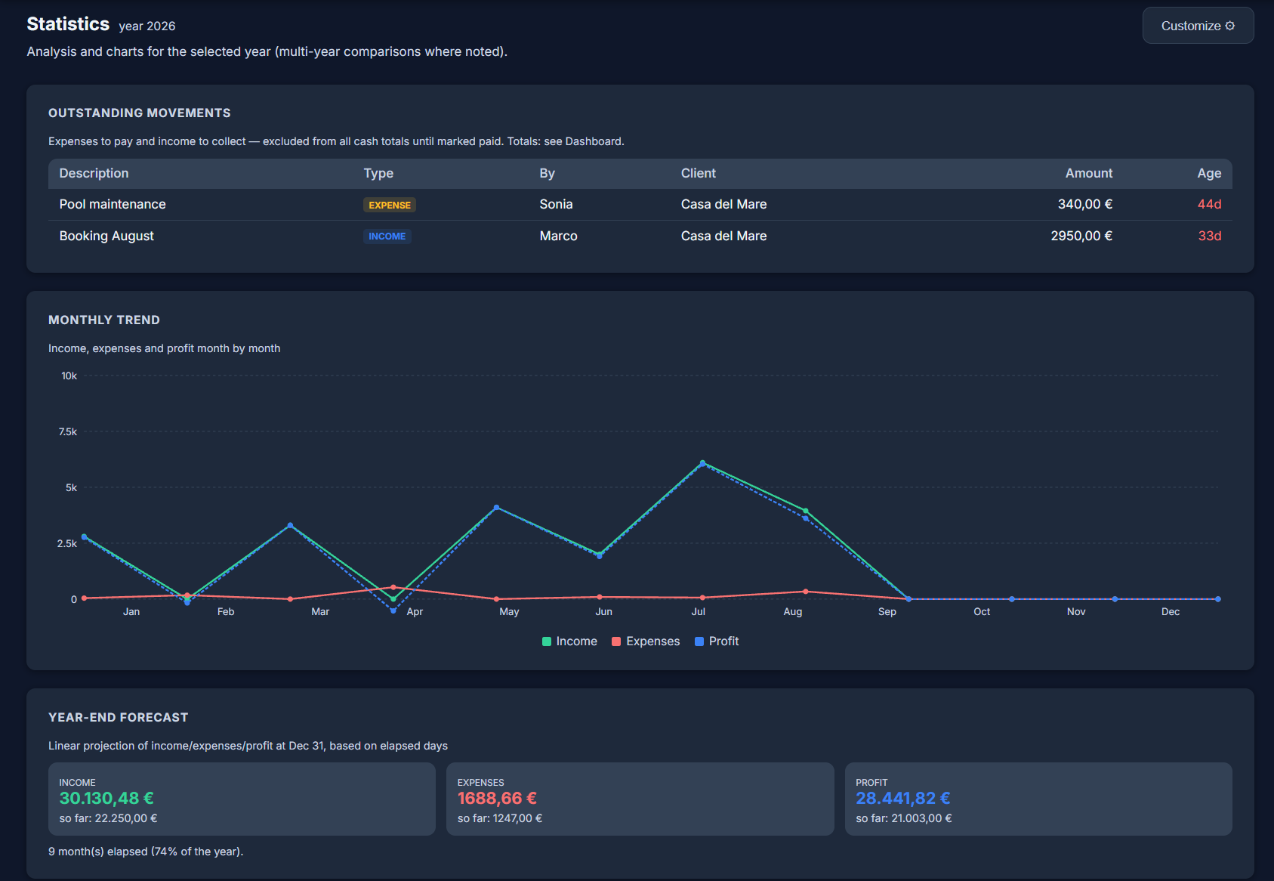The width and height of the screenshot is (1274, 881).
Task: Click the 10k y-axis label
Action: pos(69,376)
